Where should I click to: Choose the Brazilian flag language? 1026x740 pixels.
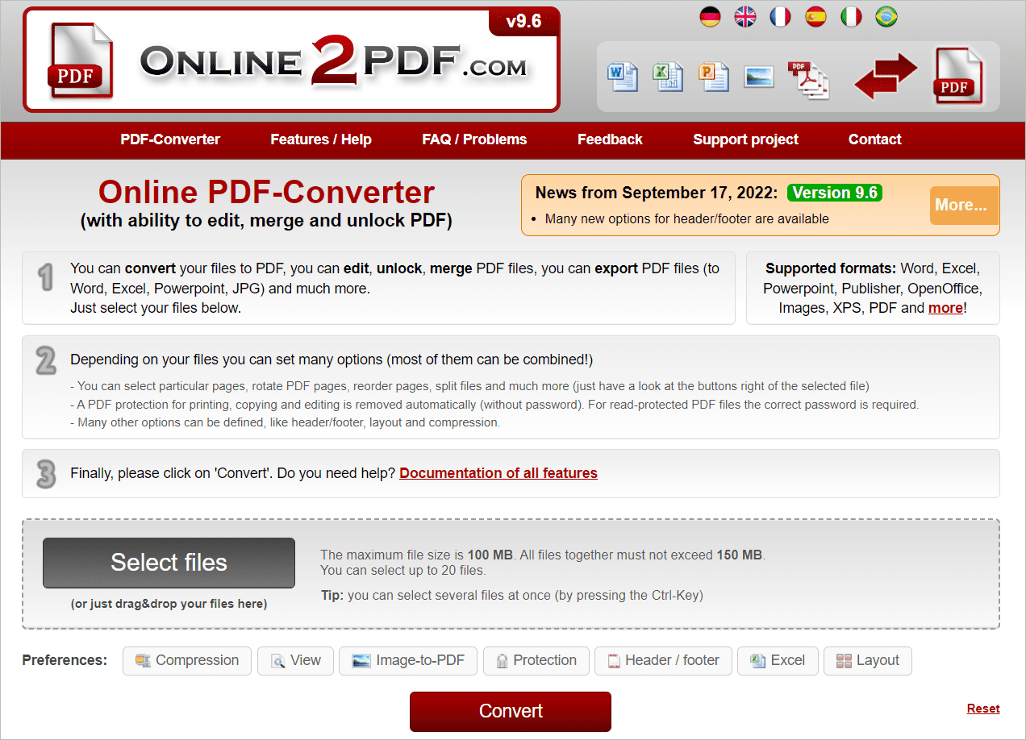[x=887, y=17]
